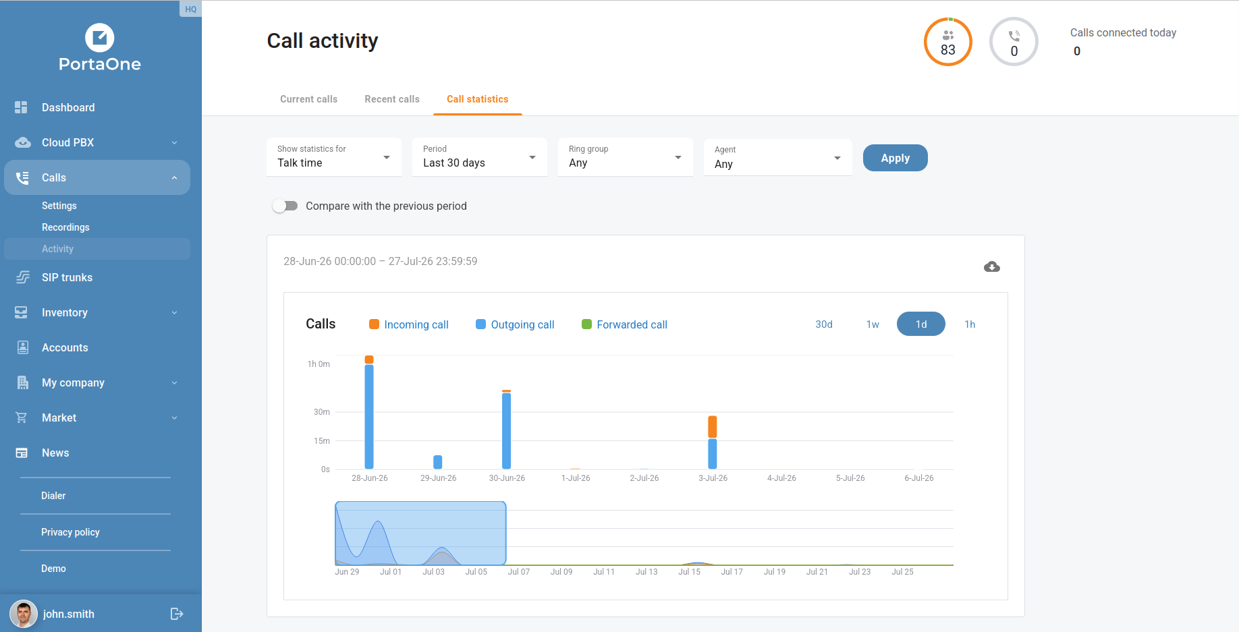Click the Accounts icon in sidebar
Viewport: 1239px width, 632px height.
[22, 347]
